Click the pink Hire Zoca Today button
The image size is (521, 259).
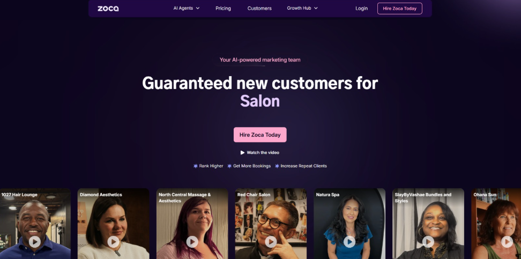point(260,135)
